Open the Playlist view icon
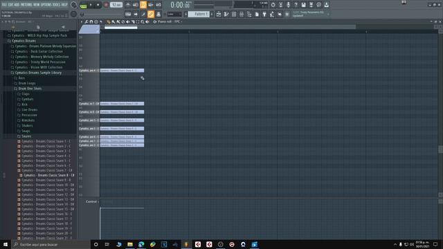The image size is (443, 249). coord(219,14)
